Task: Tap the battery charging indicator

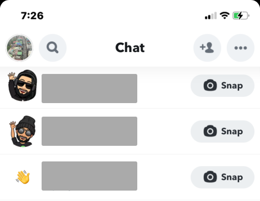Action: (x=241, y=16)
